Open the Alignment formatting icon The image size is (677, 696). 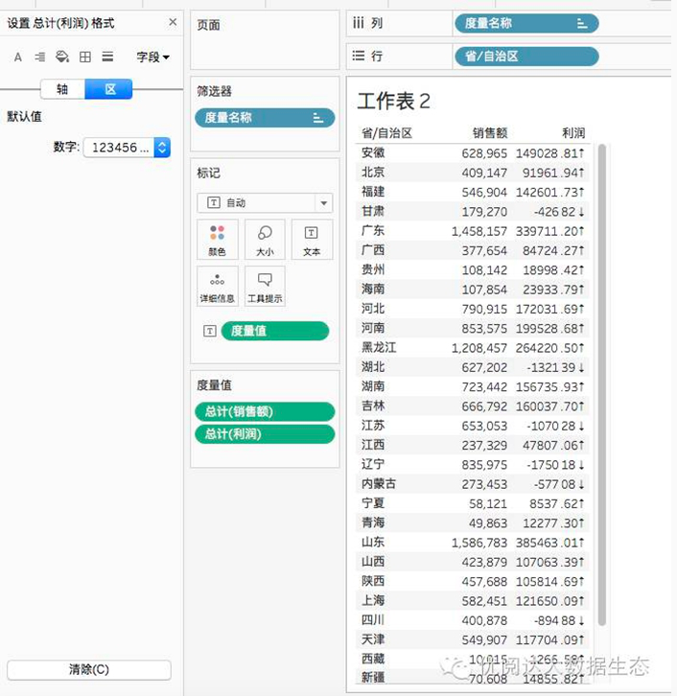point(40,58)
